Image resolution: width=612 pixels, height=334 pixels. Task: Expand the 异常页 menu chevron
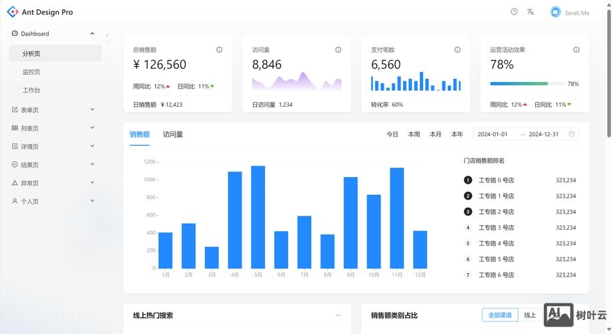click(x=92, y=182)
